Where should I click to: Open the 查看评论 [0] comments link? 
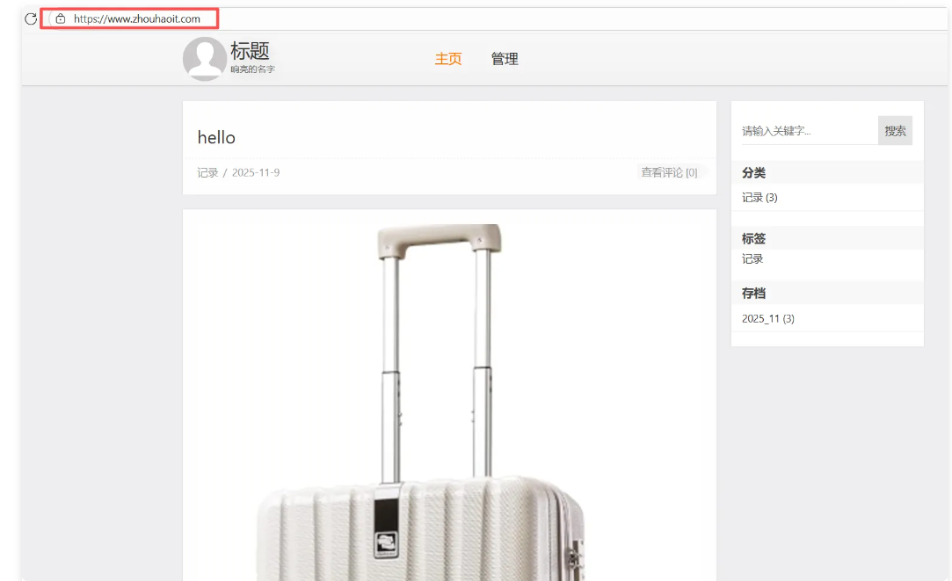coord(669,172)
